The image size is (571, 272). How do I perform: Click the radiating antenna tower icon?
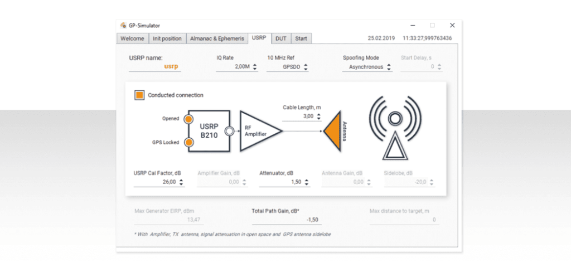click(x=395, y=128)
